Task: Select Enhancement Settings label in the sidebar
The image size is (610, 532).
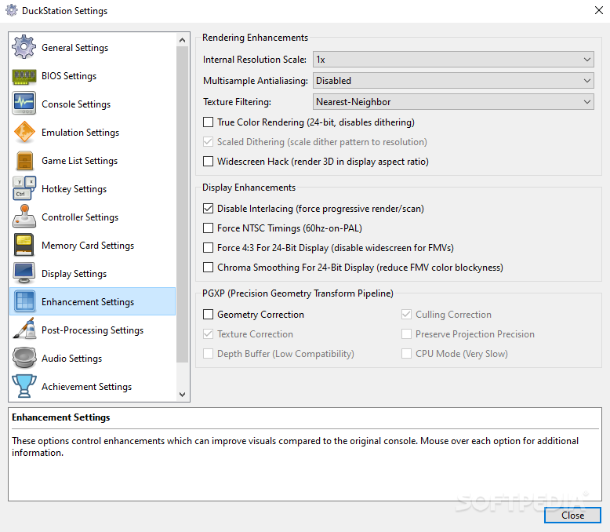Action: click(x=88, y=302)
